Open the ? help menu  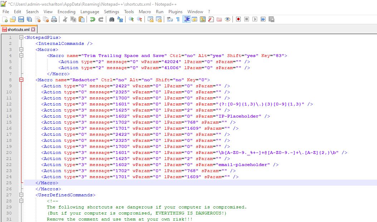pyautogui.click(x=209, y=12)
